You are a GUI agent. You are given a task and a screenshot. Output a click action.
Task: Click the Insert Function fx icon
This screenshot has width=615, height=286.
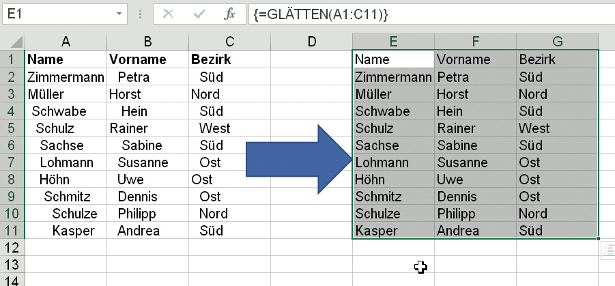(230, 13)
